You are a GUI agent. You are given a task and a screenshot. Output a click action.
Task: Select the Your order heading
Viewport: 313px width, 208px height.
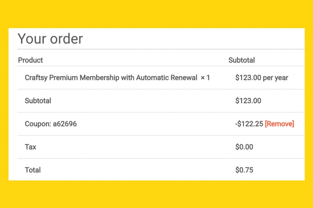click(x=50, y=38)
